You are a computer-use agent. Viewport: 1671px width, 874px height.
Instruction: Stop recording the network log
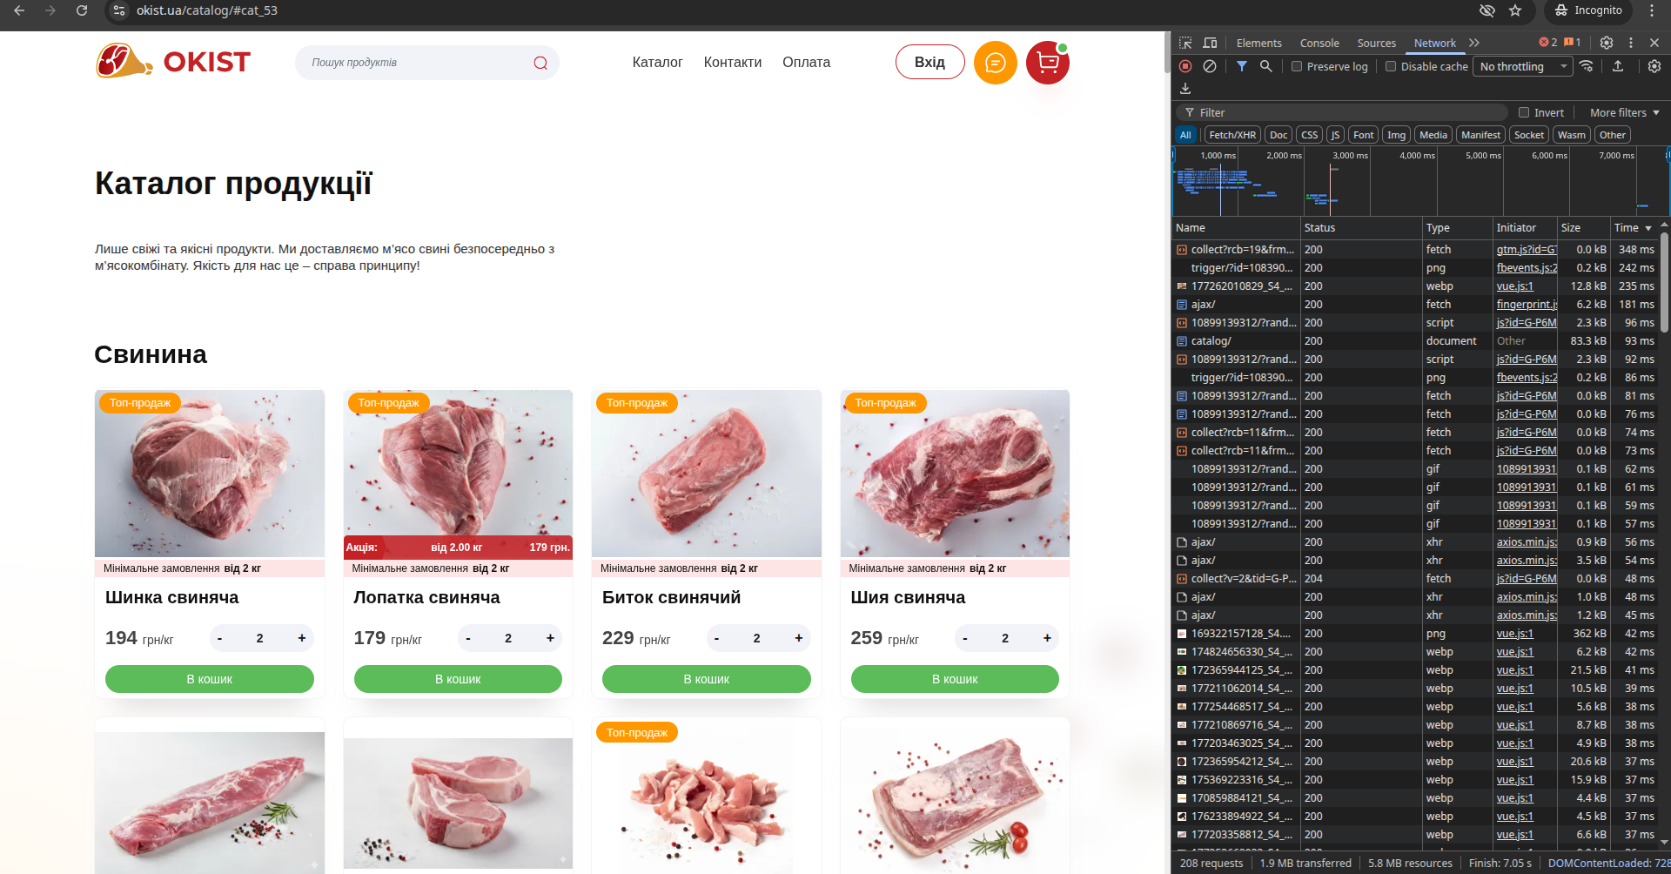pos(1185,66)
